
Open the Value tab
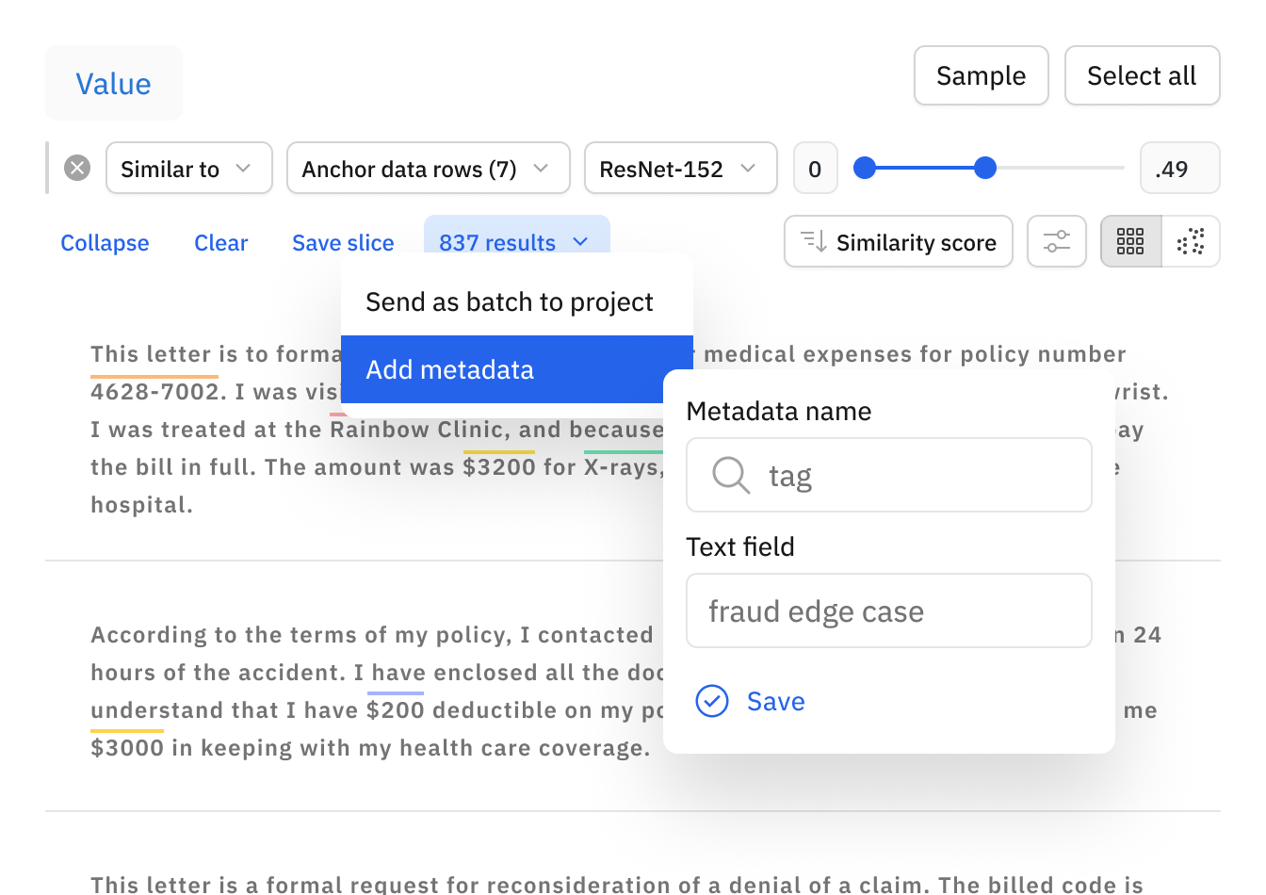coord(114,83)
